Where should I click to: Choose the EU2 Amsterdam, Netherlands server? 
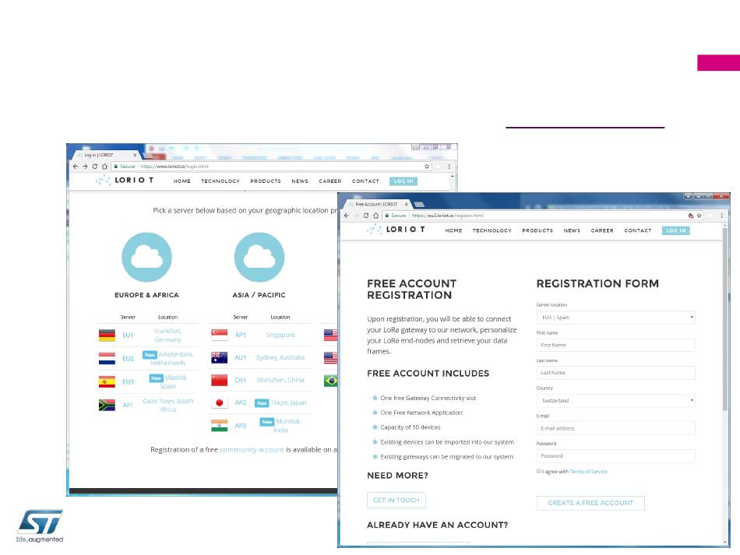tap(148, 358)
